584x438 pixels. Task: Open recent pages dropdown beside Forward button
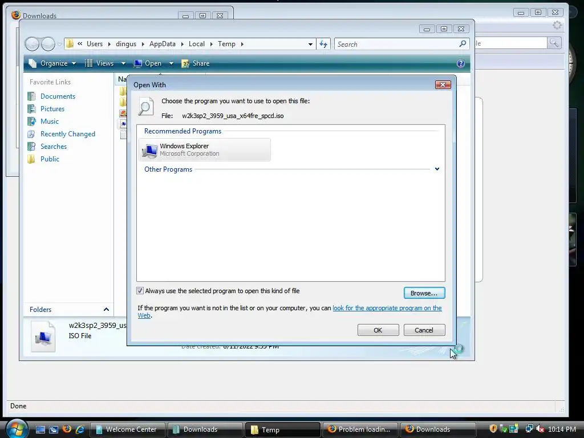coord(59,44)
